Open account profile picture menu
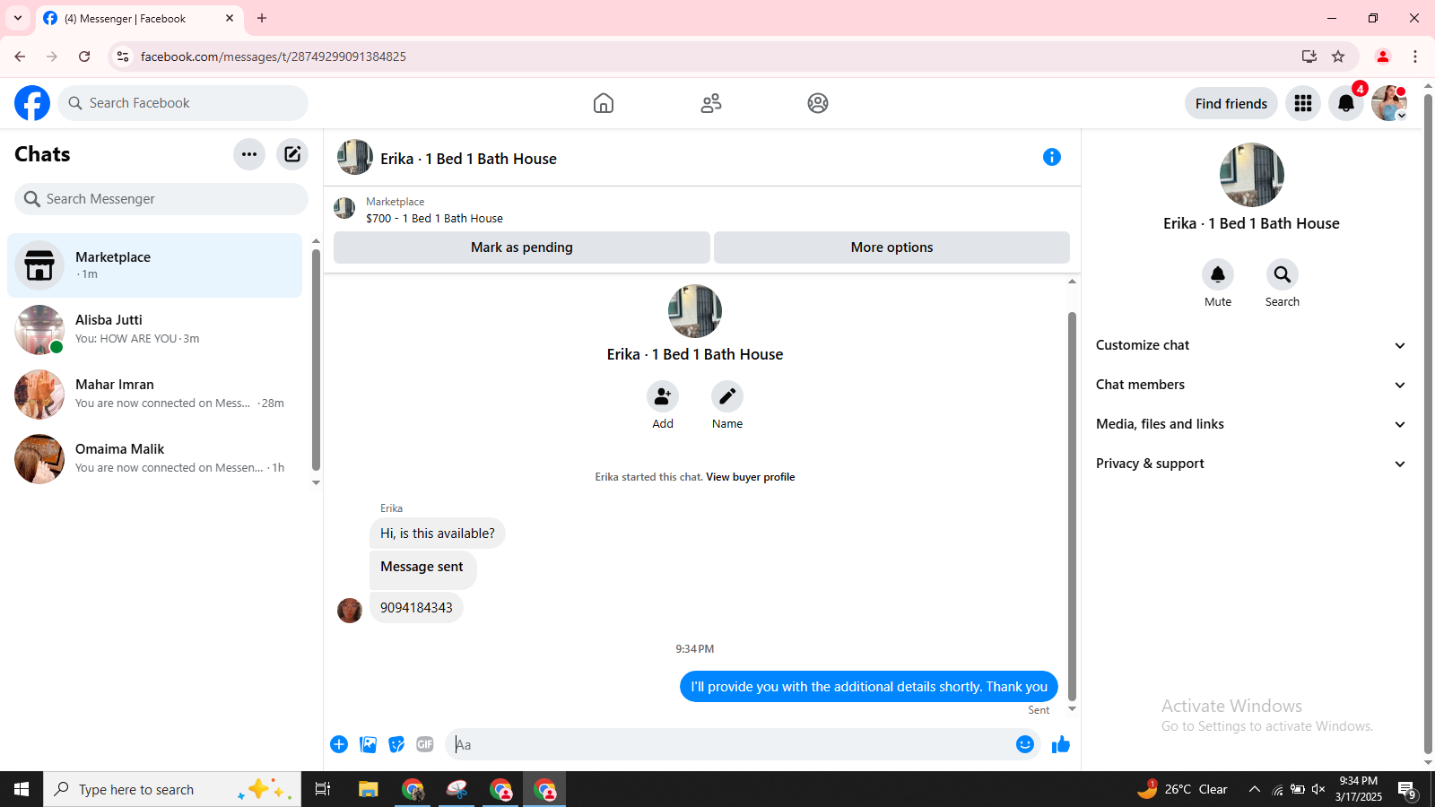Screen dimensions: 1435x807 [1389, 103]
